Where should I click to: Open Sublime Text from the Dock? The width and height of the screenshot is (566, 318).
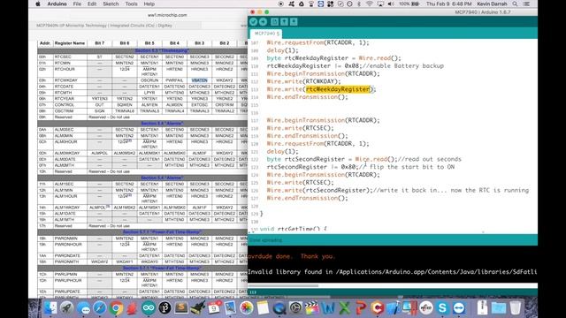[181, 307]
